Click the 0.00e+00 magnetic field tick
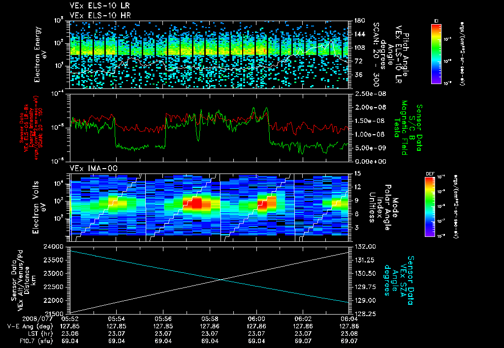The image size is (504, 348). click(x=370, y=162)
